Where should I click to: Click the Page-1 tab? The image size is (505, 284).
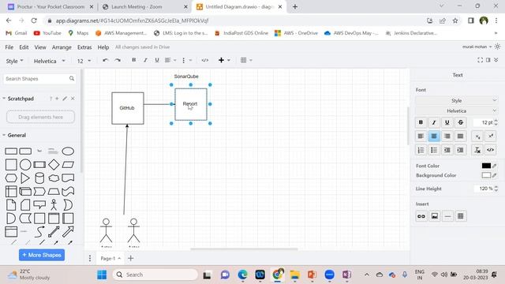(x=110, y=258)
